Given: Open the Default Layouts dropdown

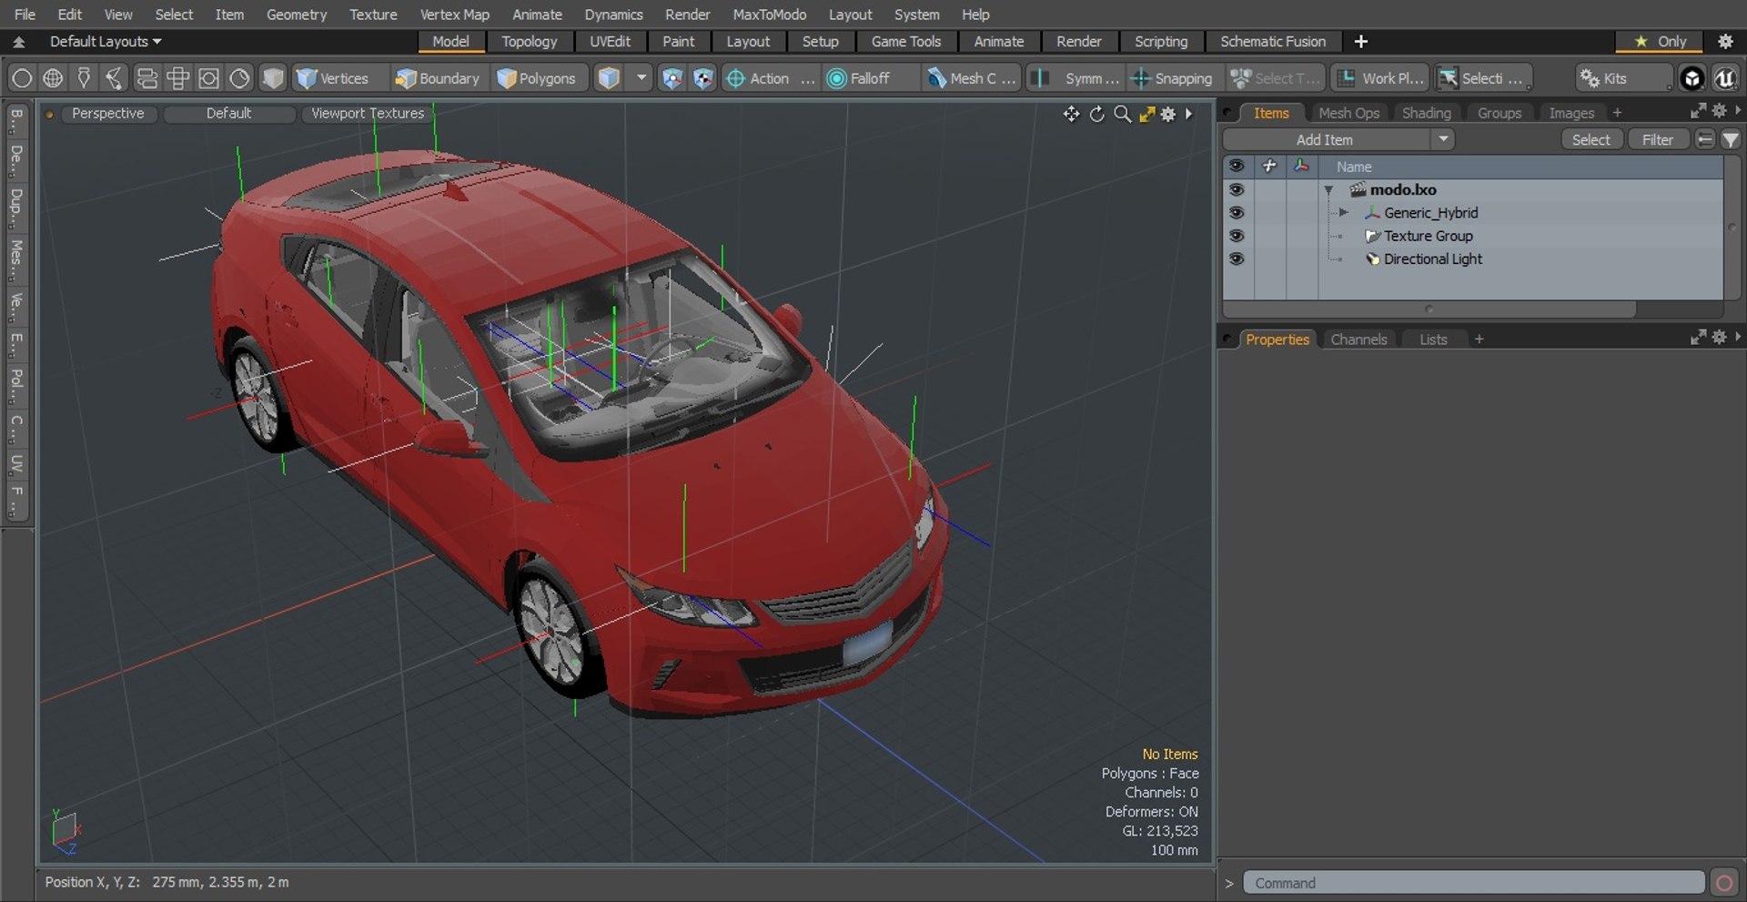Looking at the screenshot, I should coord(105,41).
